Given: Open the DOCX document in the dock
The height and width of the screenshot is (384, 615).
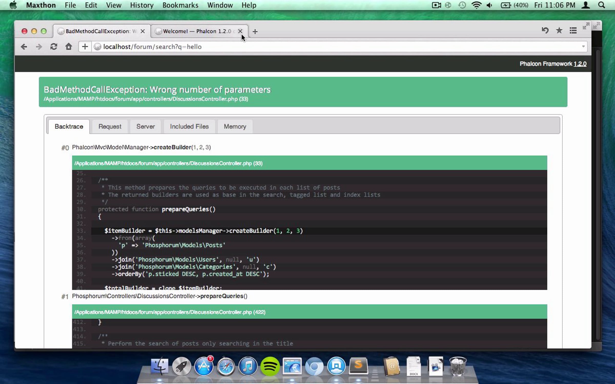Looking at the screenshot, I should pyautogui.click(x=414, y=367).
